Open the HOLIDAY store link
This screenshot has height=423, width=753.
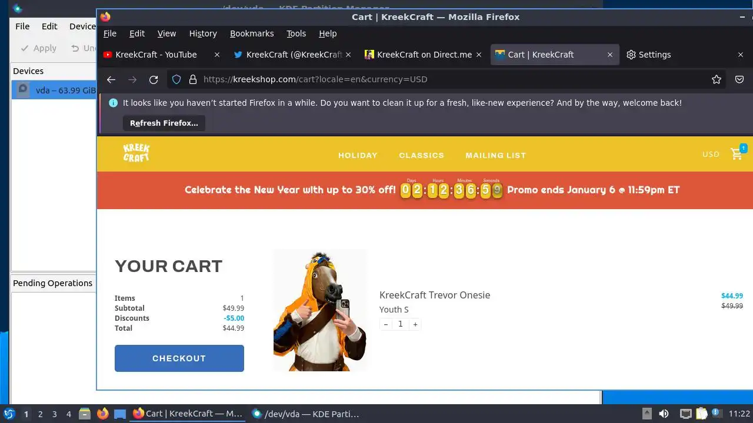(x=358, y=155)
